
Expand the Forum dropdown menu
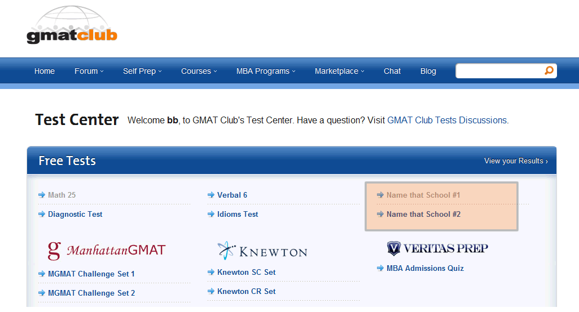tap(89, 71)
